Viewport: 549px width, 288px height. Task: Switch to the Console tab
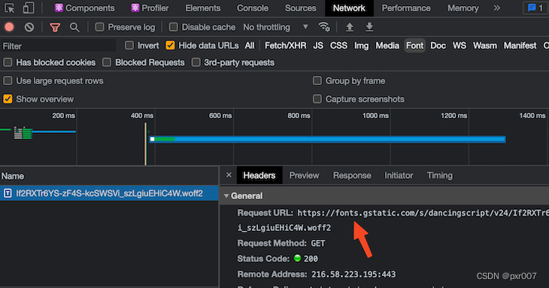(x=253, y=8)
